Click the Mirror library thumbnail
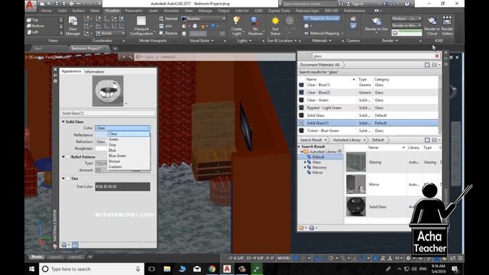 [356, 184]
